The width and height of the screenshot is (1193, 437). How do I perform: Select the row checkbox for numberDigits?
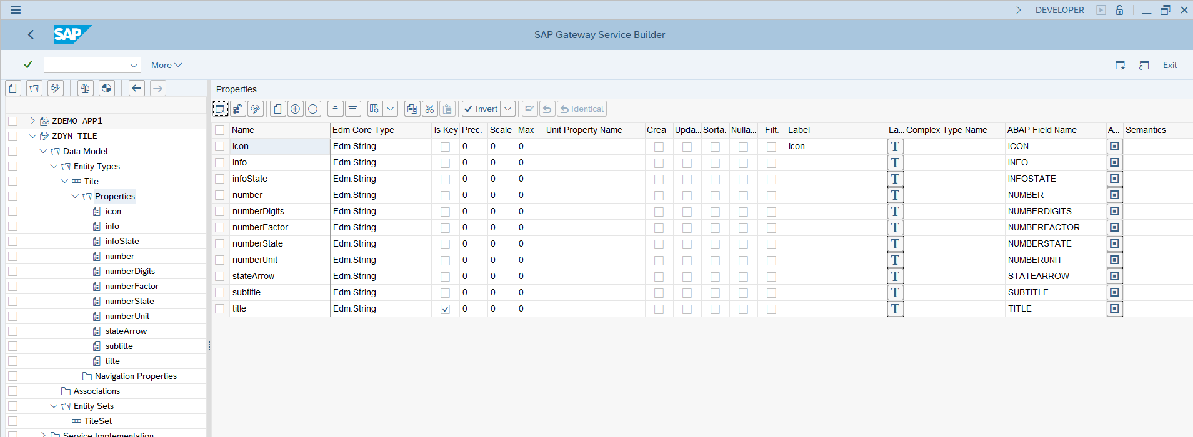219,211
